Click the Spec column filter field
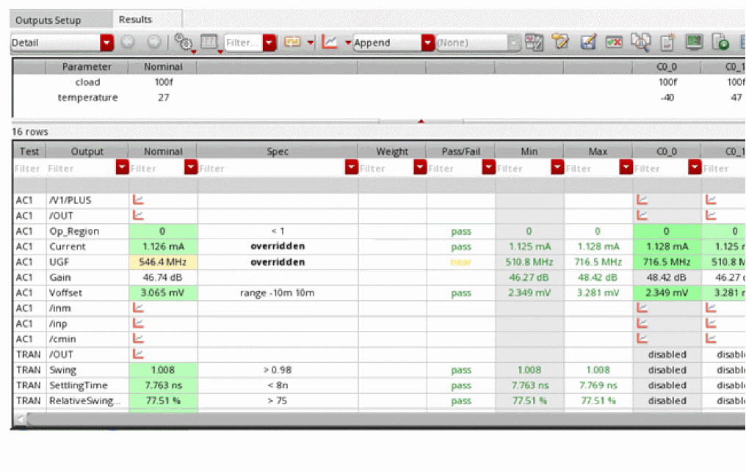Screen dimensions: 746x471 [x=271, y=168]
